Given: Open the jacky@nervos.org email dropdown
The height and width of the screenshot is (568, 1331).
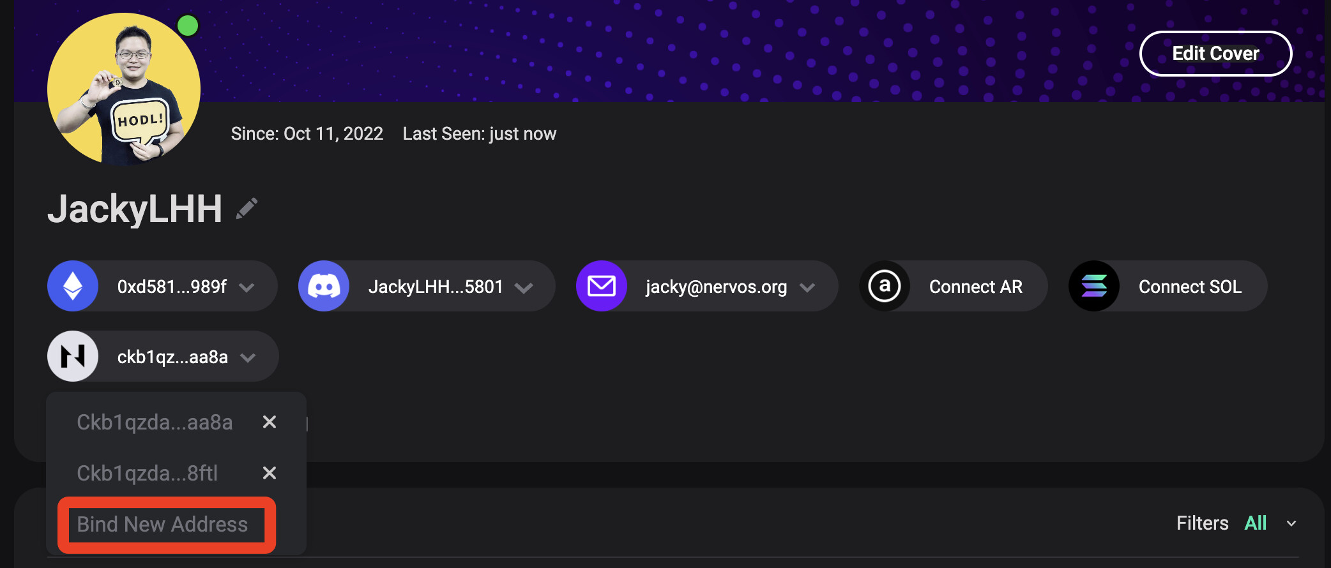Looking at the screenshot, I should [807, 288].
